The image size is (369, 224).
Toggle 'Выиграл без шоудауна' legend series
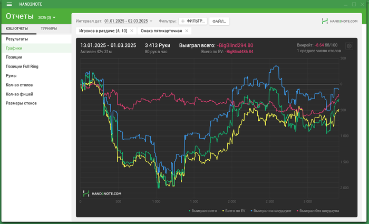coord(318,211)
